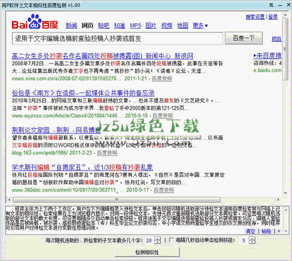
Task: Open 百度快照 for the wyzxsx.com result
Action: 163,116
